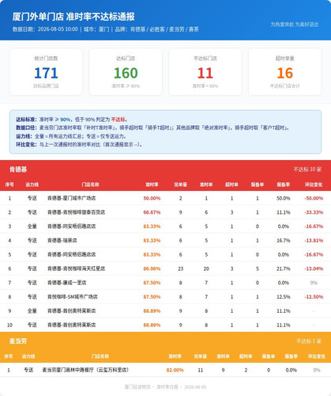Image resolution: width=331 pixels, height=396 pixels.
Task: Click the report title 厦门外单门店 准时率不达标通报
Action: pos(73,17)
